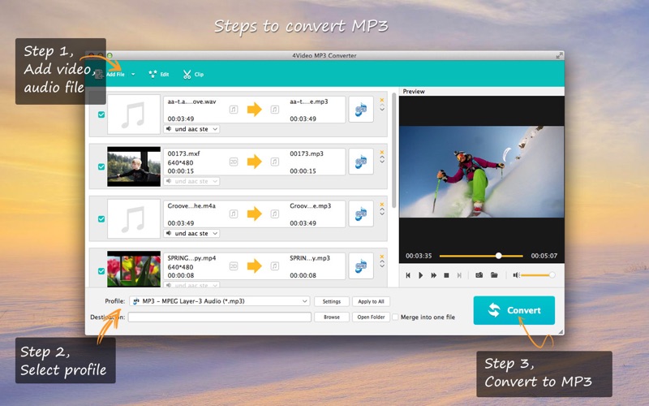The width and height of the screenshot is (649, 406).
Task: Click Apply to All button
Action: pos(371,301)
